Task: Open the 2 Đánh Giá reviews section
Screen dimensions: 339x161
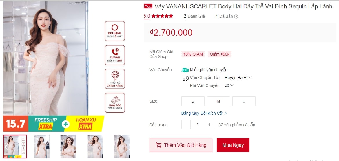Action: pyautogui.click(x=194, y=16)
